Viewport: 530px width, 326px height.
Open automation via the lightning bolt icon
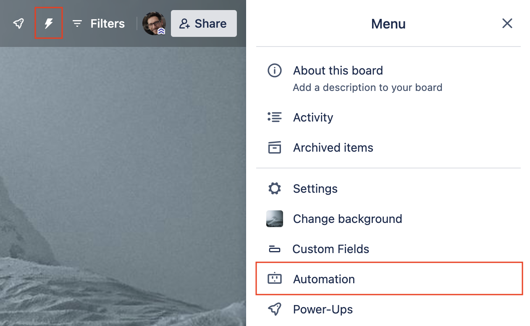point(49,23)
